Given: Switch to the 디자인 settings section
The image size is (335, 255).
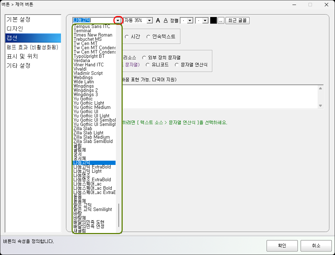Looking at the screenshot, I should click(x=16, y=28).
